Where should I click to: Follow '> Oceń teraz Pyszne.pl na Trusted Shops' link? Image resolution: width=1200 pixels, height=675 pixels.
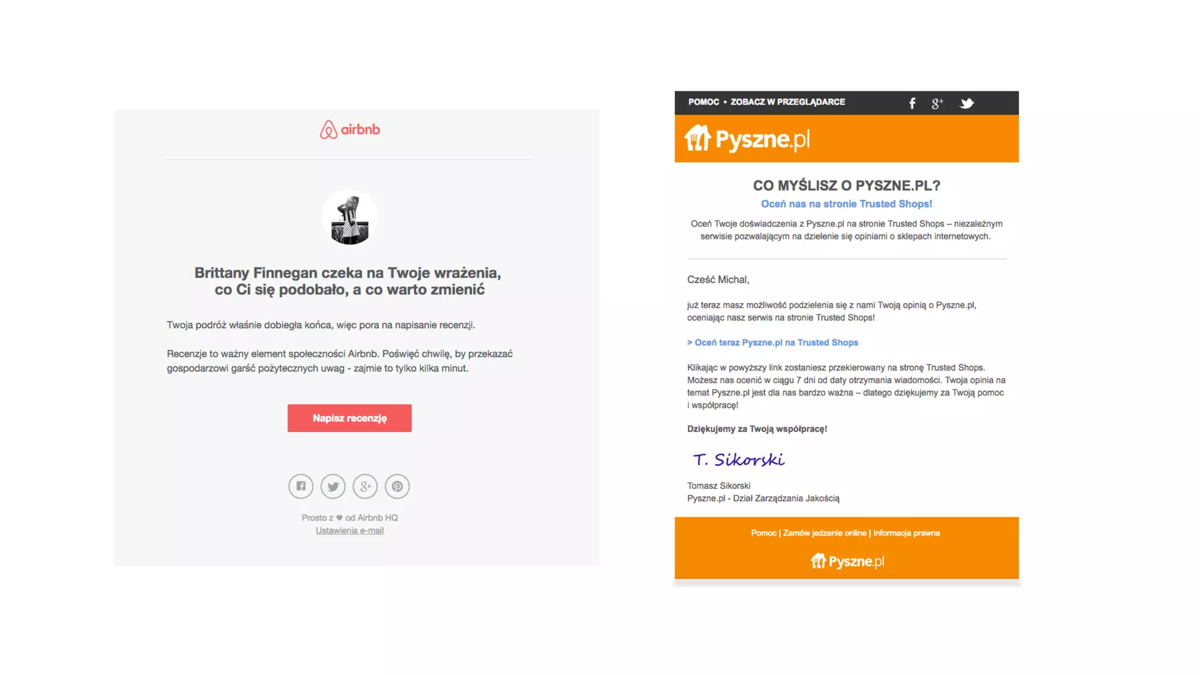[773, 343]
